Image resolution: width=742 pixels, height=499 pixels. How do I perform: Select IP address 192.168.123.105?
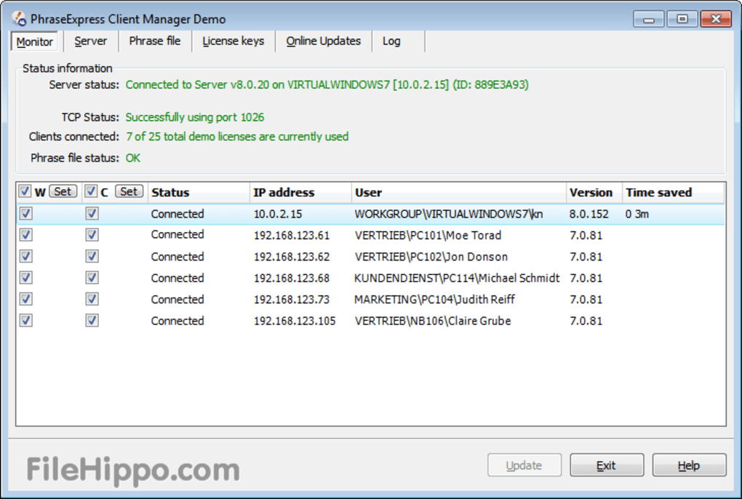click(295, 321)
